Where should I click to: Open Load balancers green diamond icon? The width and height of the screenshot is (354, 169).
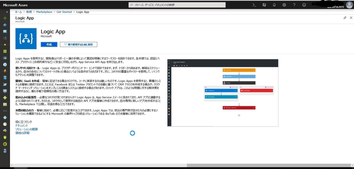(5, 97)
